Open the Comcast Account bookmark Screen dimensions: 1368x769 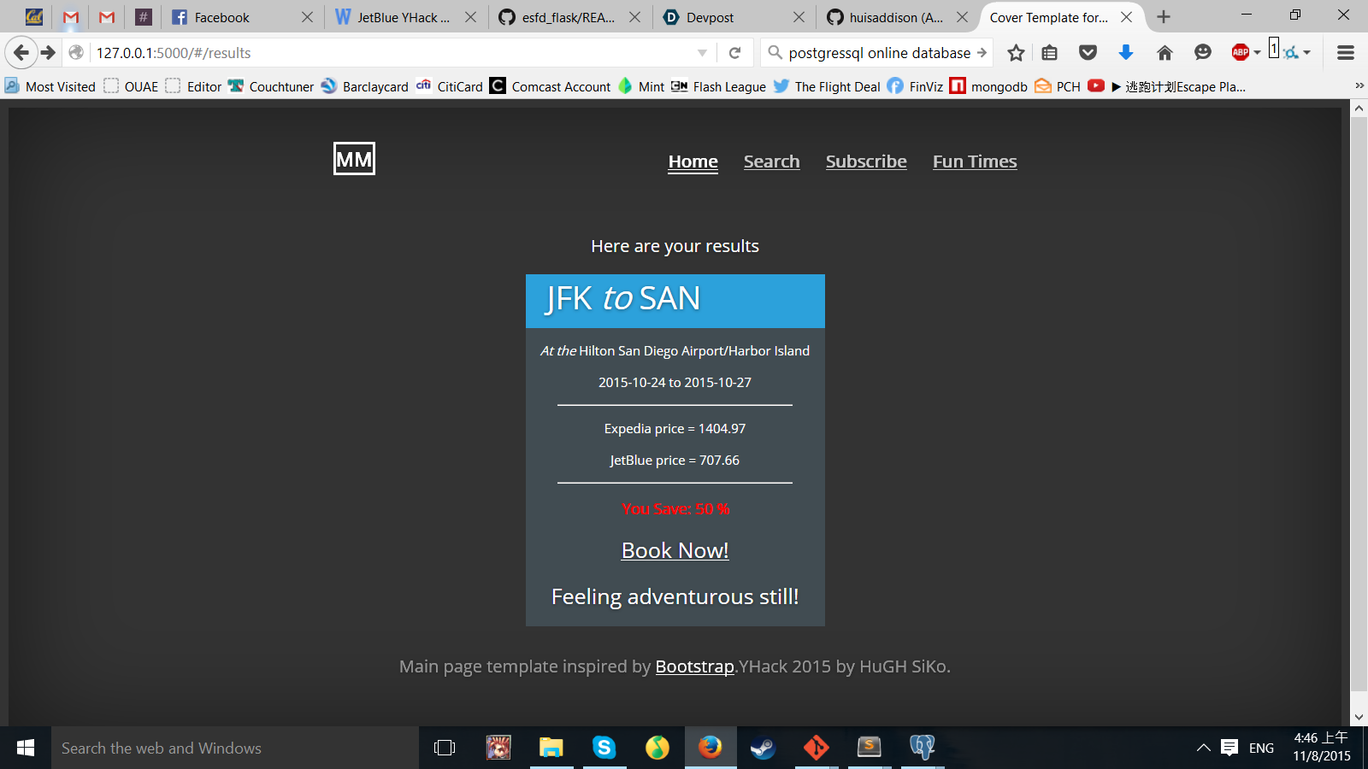(551, 86)
